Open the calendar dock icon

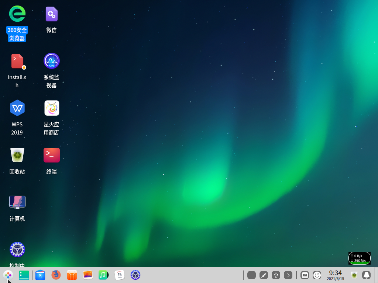(x=119, y=275)
